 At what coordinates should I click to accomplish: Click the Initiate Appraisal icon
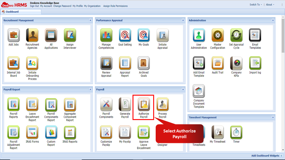[x=162, y=35]
